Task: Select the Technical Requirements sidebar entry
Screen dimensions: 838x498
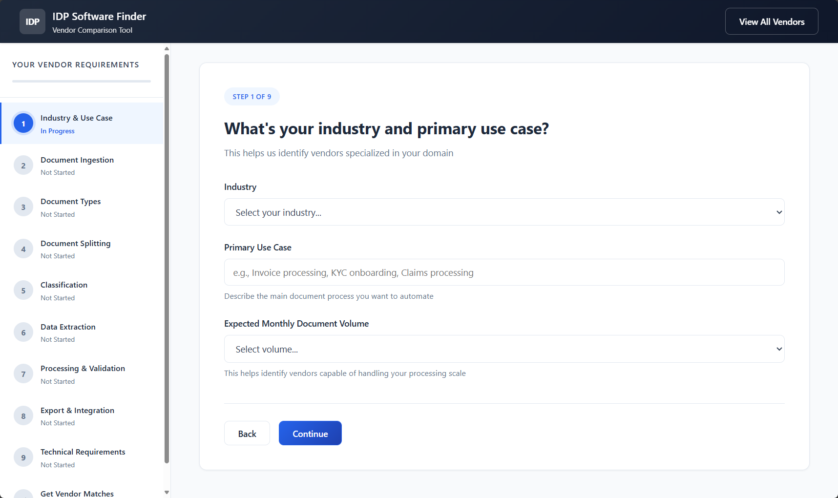Action: point(83,457)
